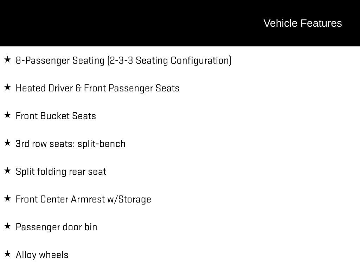Select the 3rd row seats: split-bench line
The height and width of the screenshot is (270, 360).
click(x=70, y=144)
